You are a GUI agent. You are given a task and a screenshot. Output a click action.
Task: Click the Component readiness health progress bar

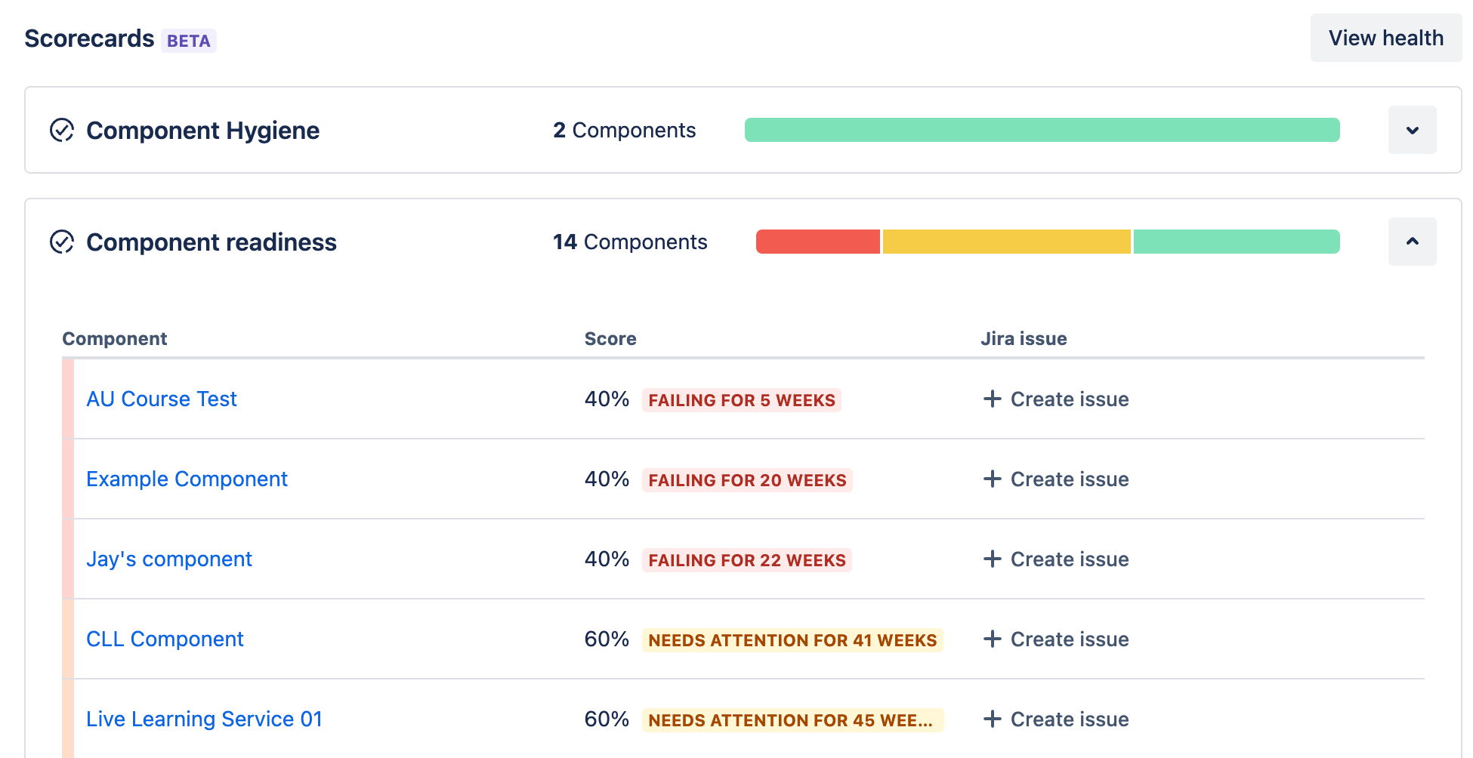[1048, 242]
